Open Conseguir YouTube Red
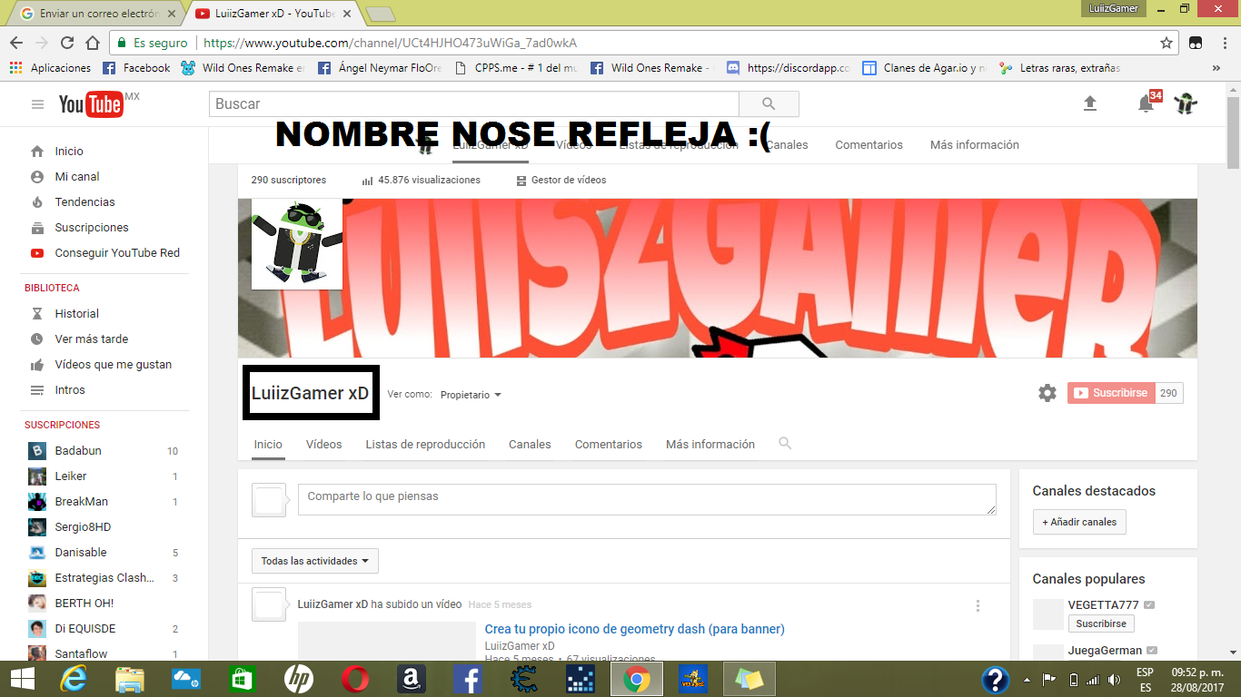This screenshot has height=697, width=1241. point(117,253)
